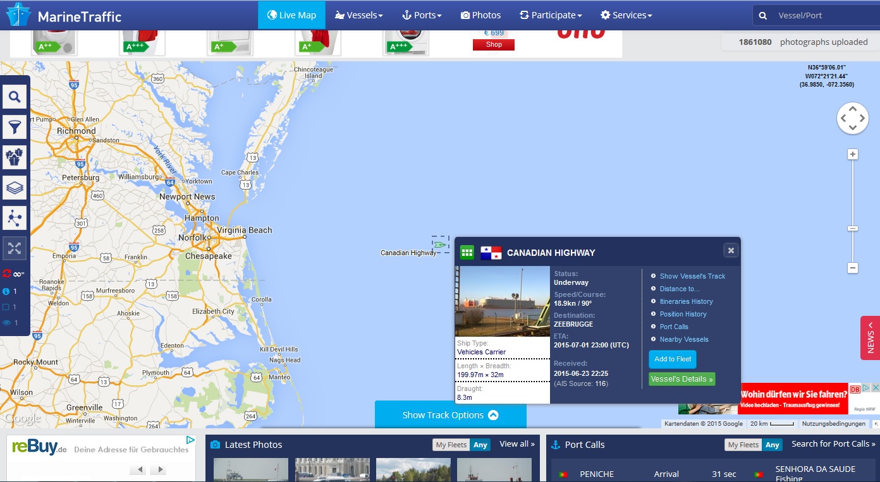This screenshot has height=482, width=880.
Task: Click the Latest Photos camera icon
Action: click(215, 445)
